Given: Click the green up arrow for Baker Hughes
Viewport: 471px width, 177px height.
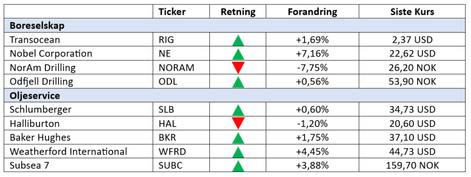Looking at the screenshot, I should [x=238, y=138].
